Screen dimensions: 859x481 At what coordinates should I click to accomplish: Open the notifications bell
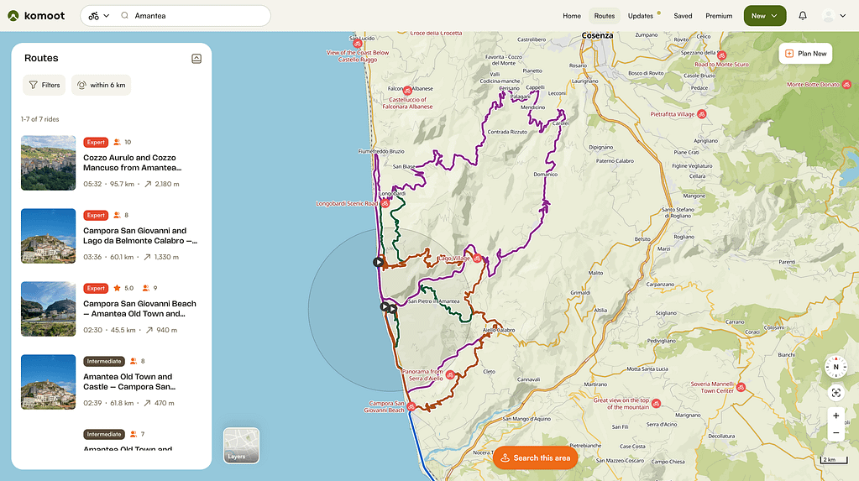point(803,16)
